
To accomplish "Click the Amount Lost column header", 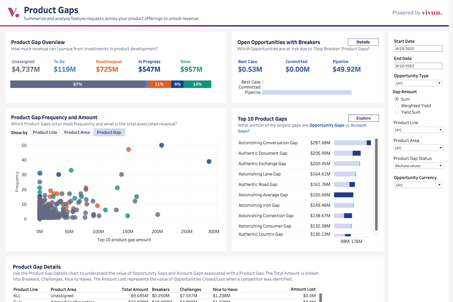I will point(303,289).
